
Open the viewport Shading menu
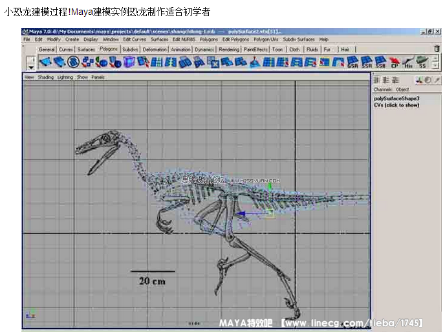(x=46, y=77)
